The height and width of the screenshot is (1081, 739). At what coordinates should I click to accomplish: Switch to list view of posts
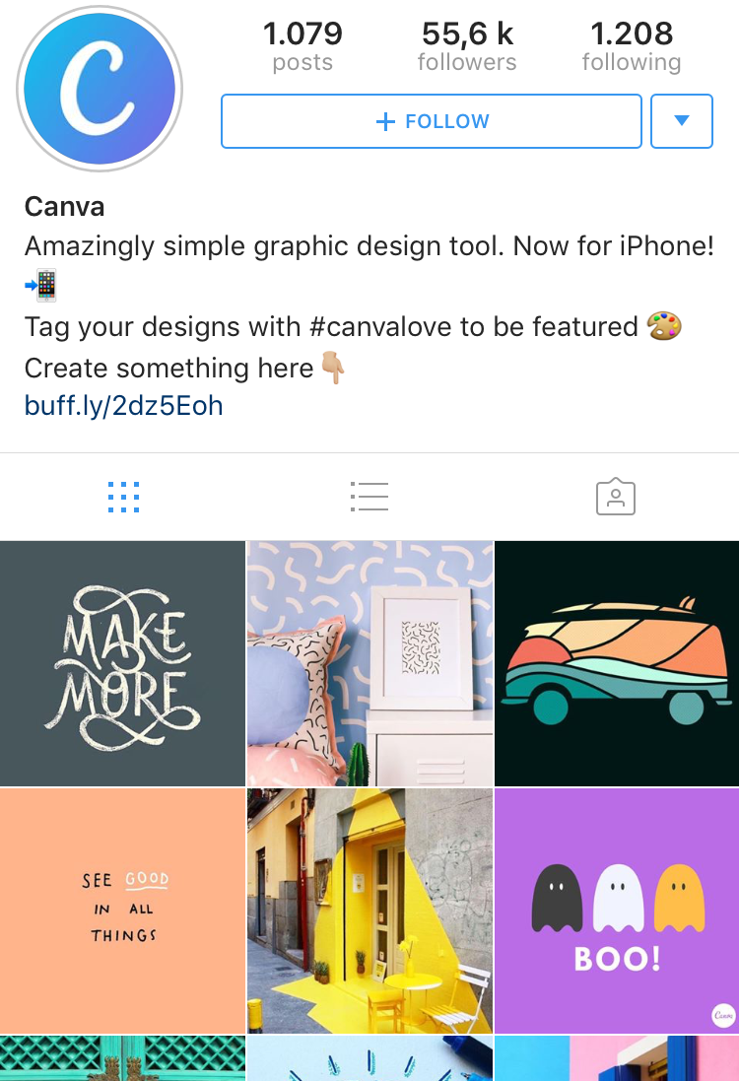point(369,497)
